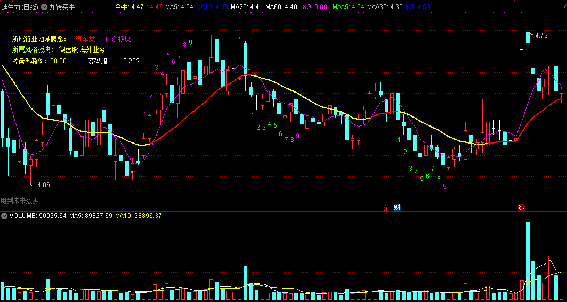Select the VOLUME: 50035.64 readout
Viewport: 567px width, 302px height.
point(38,216)
